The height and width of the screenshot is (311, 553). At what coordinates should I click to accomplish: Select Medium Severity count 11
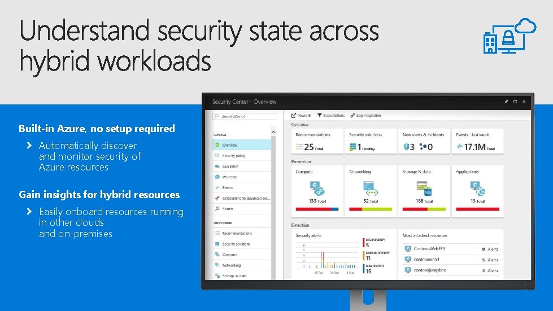(x=376, y=256)
